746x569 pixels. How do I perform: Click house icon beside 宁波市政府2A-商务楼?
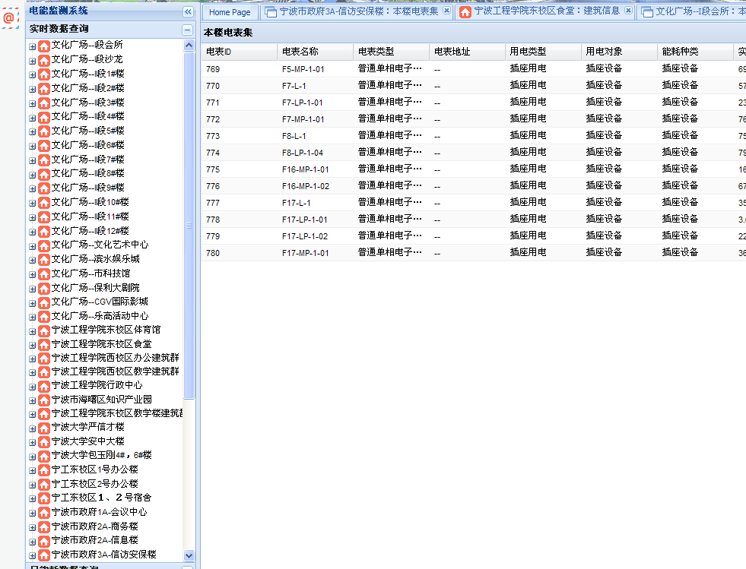coord(44,527)
